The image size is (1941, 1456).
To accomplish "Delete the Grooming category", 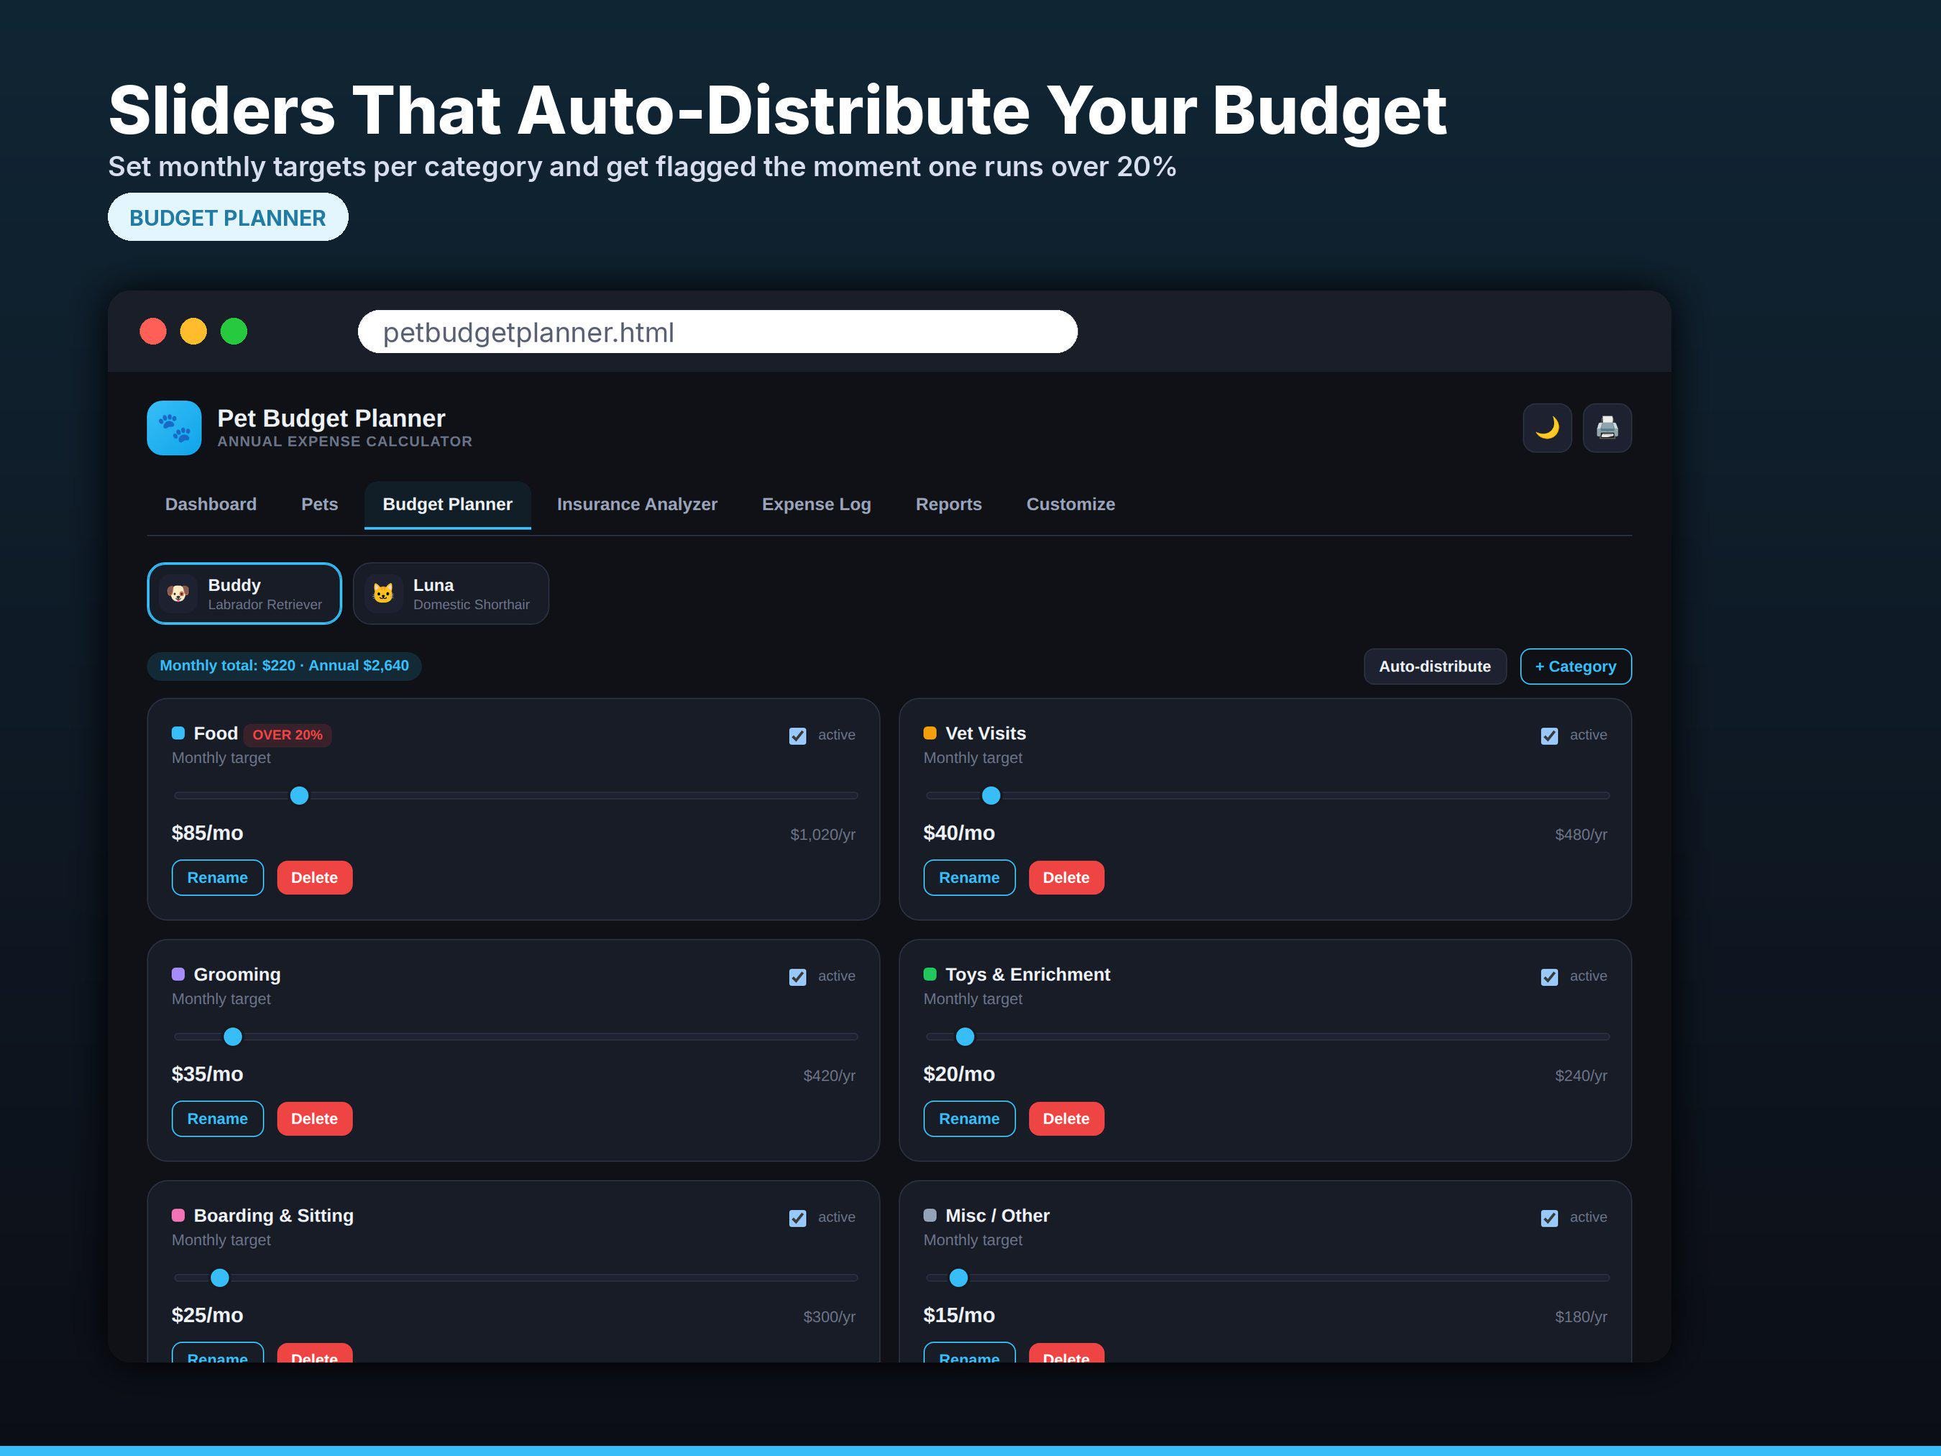I will pos(314,1119).
